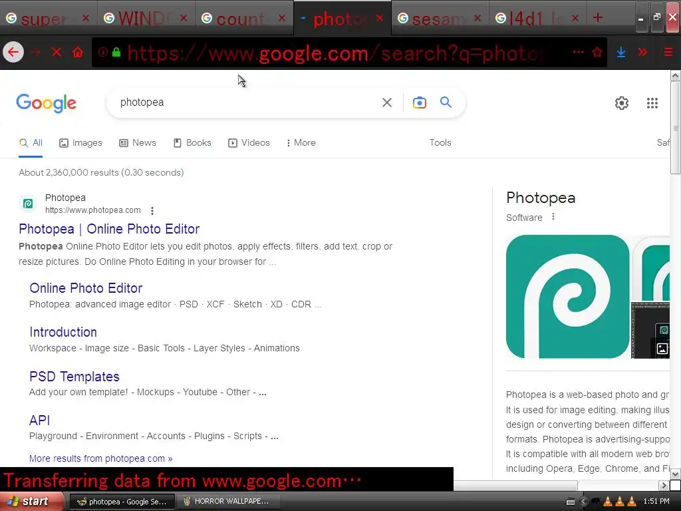Stop loading with the red X button

(x=57, y=53)
